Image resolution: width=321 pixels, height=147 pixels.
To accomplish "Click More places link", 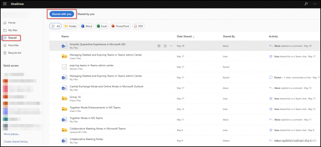I will pos(12,134).
